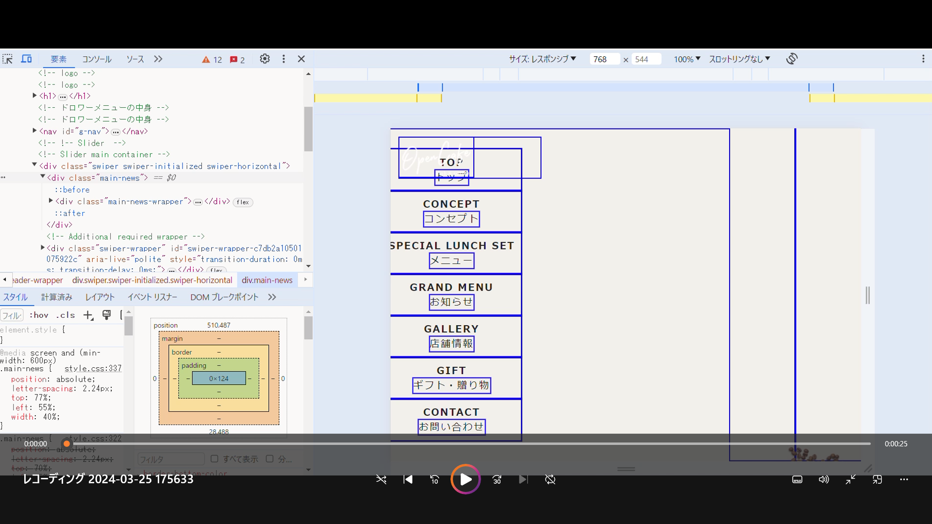Screen dimensions: 932x524
Task: Toggle the :hov element state button
Action: pos(39,315)
